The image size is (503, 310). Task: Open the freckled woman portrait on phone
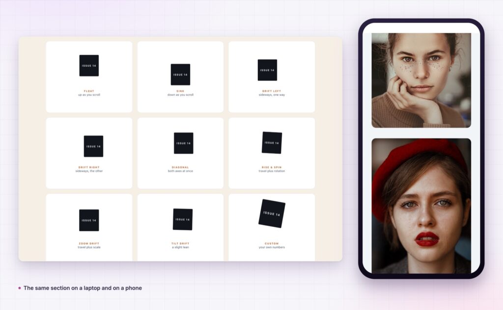421,80
